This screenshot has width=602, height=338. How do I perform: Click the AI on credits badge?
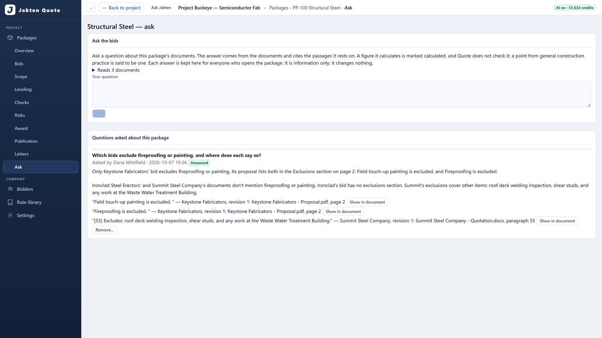click(575, 8)
